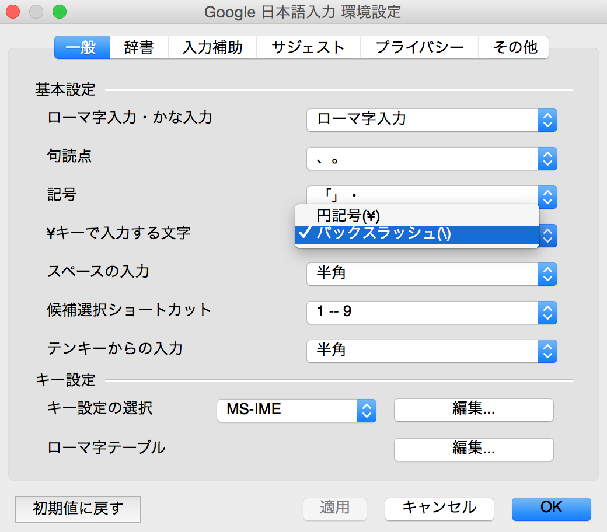The height and width of the screenshot is (532, 607).
Task: Select バックスラッシュ(\) in the popup menu
Action: click(x=417, y=235)
